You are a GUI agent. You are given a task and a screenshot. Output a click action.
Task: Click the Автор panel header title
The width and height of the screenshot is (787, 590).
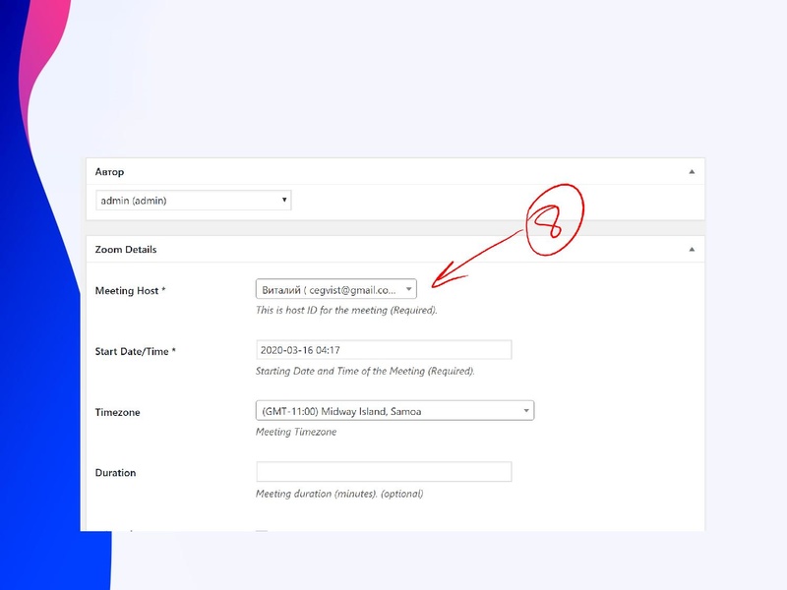[109, 172]
